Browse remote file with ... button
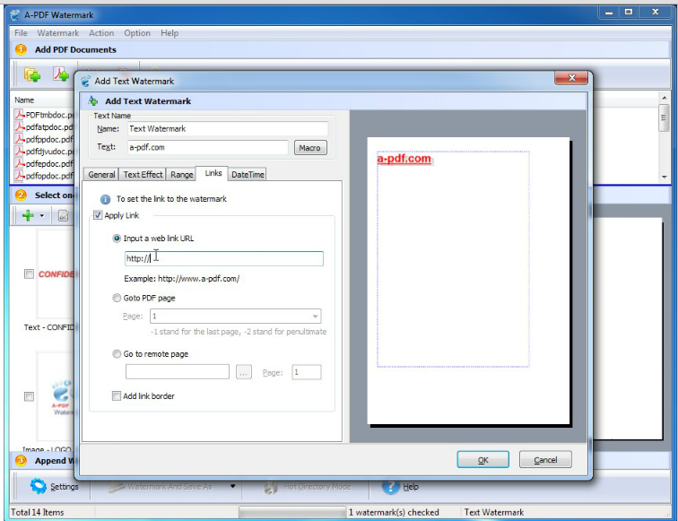Image resolution: width=678 pixels, height=521 pixels. tap(244, 372)
